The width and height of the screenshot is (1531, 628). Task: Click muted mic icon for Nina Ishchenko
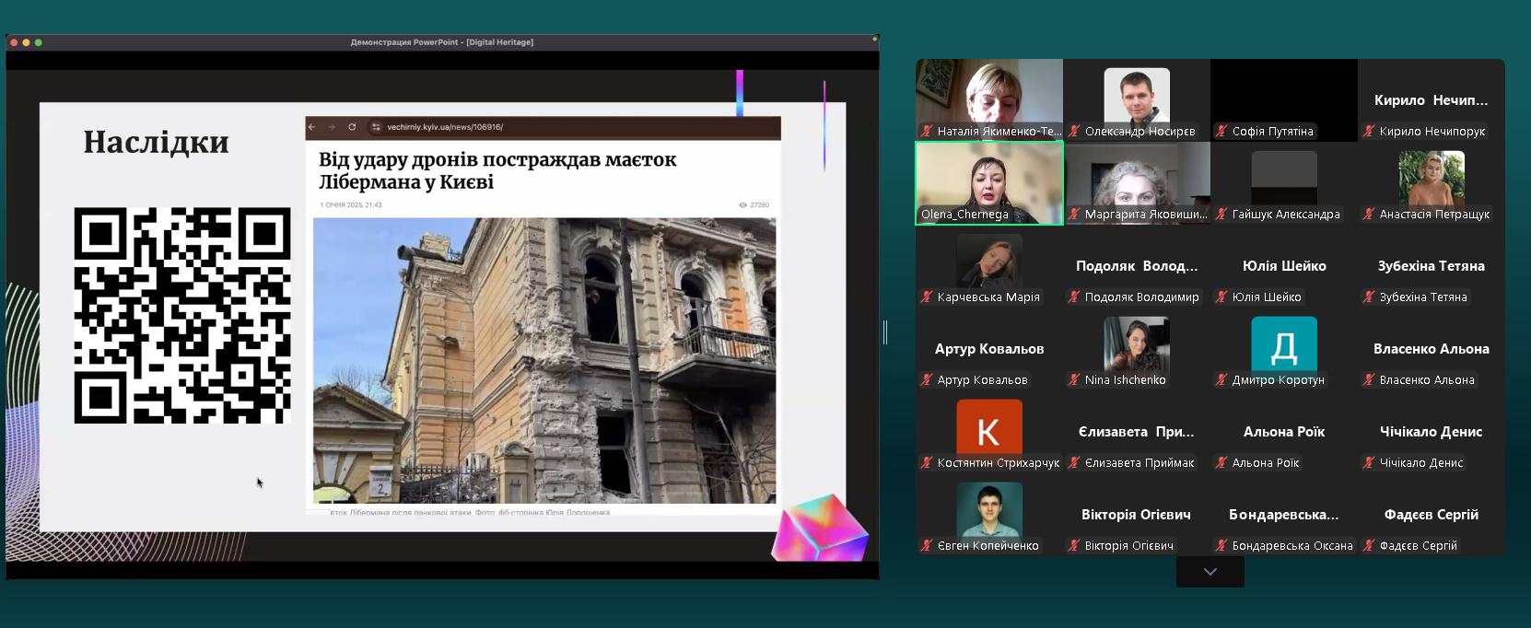point(1075,380)
